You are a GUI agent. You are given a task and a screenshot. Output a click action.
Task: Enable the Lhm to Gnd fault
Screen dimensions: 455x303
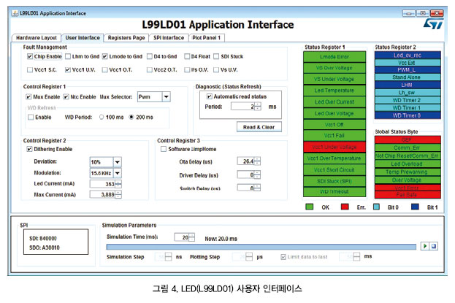[68, 56]
